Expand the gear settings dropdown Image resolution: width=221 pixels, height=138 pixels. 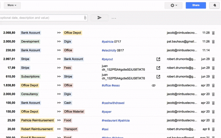click(173, 5)
